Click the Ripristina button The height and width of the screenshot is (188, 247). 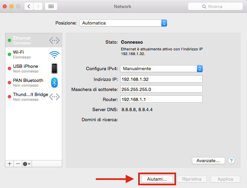click(x=192, y=179)
